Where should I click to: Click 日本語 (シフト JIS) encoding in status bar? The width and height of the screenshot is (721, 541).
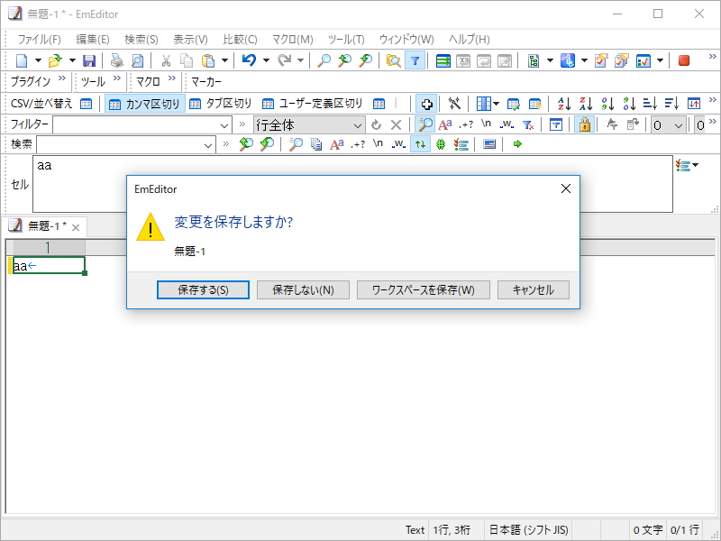[x=528, y=530]
